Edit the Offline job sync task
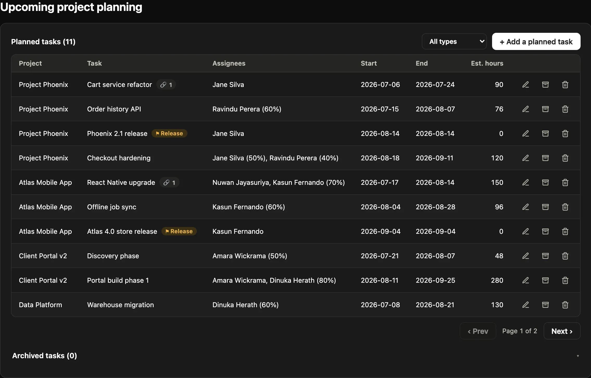 [526, 207]
